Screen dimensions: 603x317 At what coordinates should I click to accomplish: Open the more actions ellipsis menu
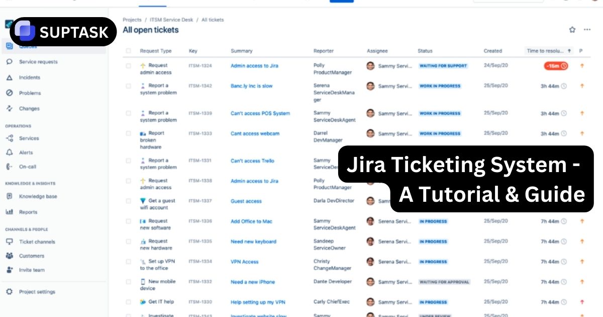coord(587,30)
